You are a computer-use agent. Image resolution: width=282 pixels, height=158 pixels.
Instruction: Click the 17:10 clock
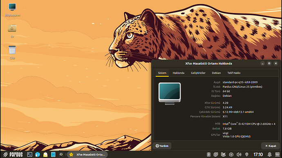pyautogui.click(x=258, y=154)
